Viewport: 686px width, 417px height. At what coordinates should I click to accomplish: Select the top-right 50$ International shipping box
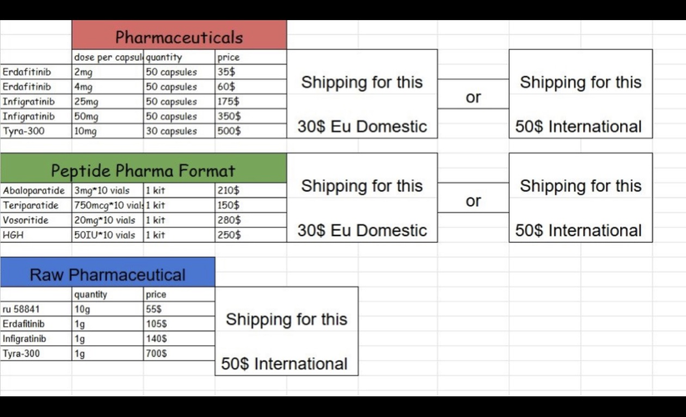click(x=581, y=94)
